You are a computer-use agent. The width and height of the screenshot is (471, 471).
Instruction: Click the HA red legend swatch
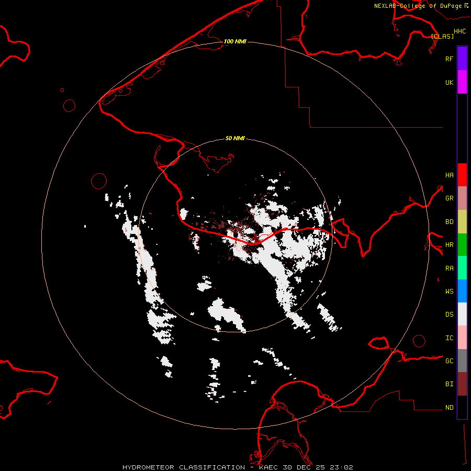(x=462, y=175)
